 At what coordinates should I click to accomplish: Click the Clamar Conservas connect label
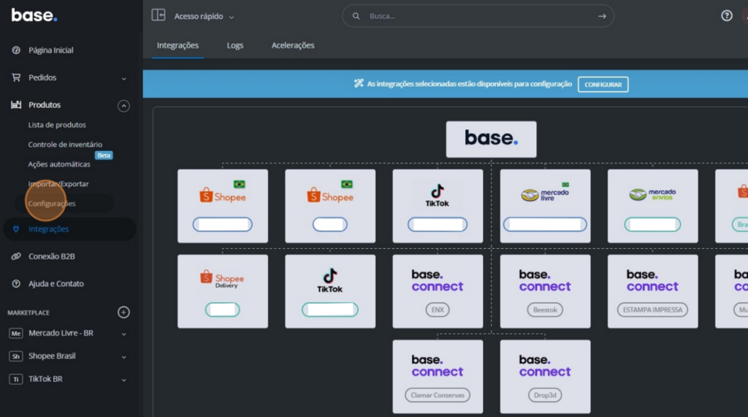438,395
